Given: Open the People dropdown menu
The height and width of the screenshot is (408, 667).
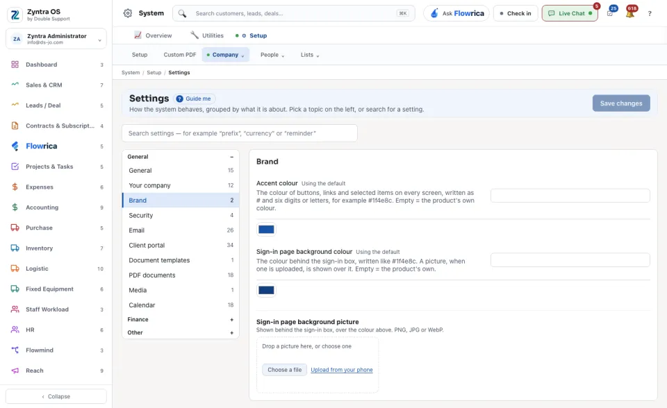Looking at the screenshot, I should pos(272,55).
